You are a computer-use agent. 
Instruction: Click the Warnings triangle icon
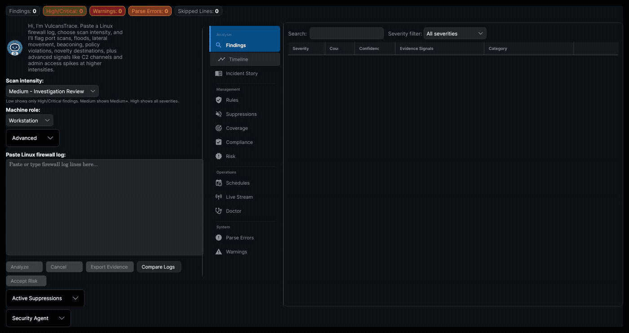tap(219, 252)
